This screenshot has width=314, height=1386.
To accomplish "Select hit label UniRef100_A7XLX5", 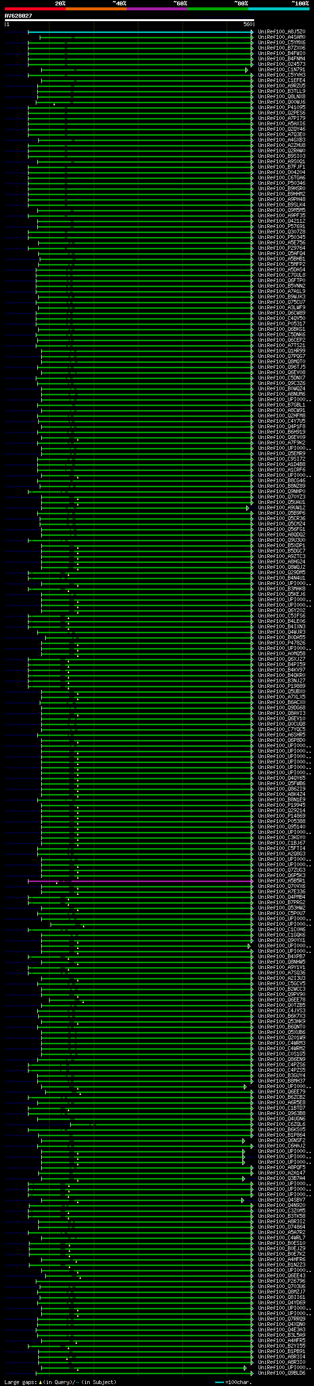I will pos(282,697).
